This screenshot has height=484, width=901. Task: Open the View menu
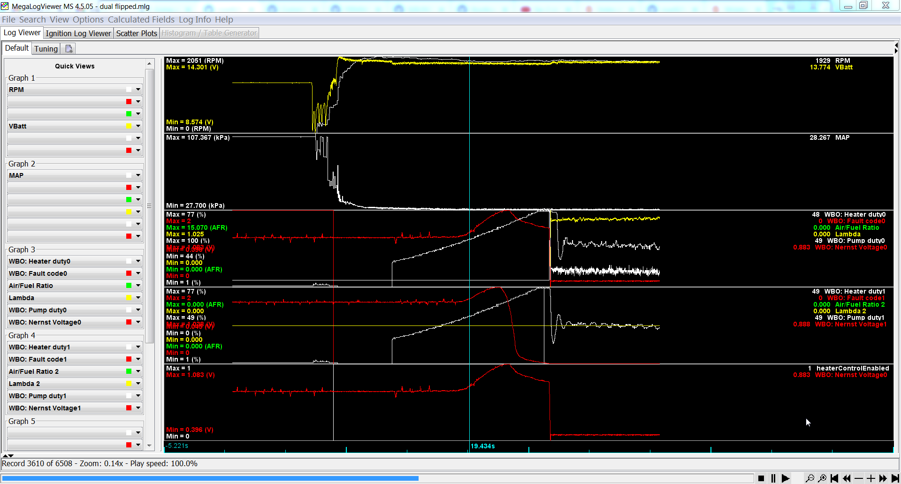(x=59, y=20)
